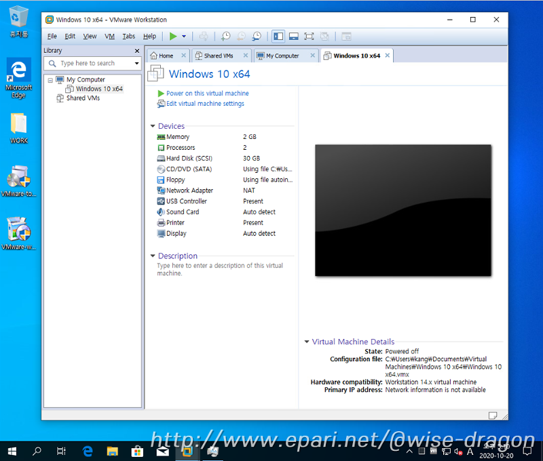
Task: Click the revert to snapshot icon
Action: tap(241, 37)
